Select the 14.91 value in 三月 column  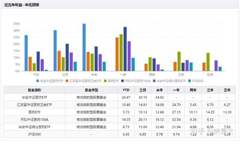[x=142, y=105]
